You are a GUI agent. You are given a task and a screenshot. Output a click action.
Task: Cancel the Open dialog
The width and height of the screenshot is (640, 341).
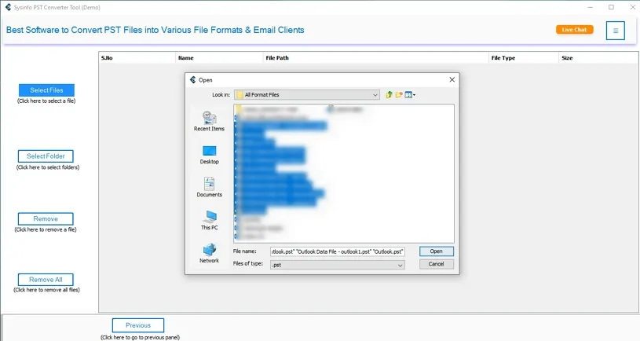pyautogui.click(x=437, y=264)
